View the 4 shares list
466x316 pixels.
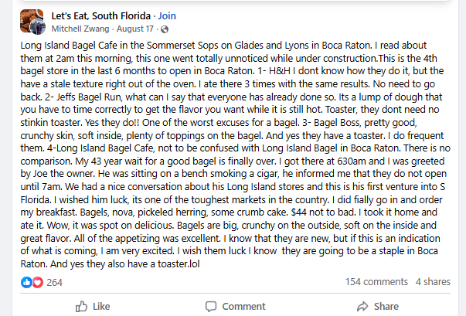click(434, 282)
